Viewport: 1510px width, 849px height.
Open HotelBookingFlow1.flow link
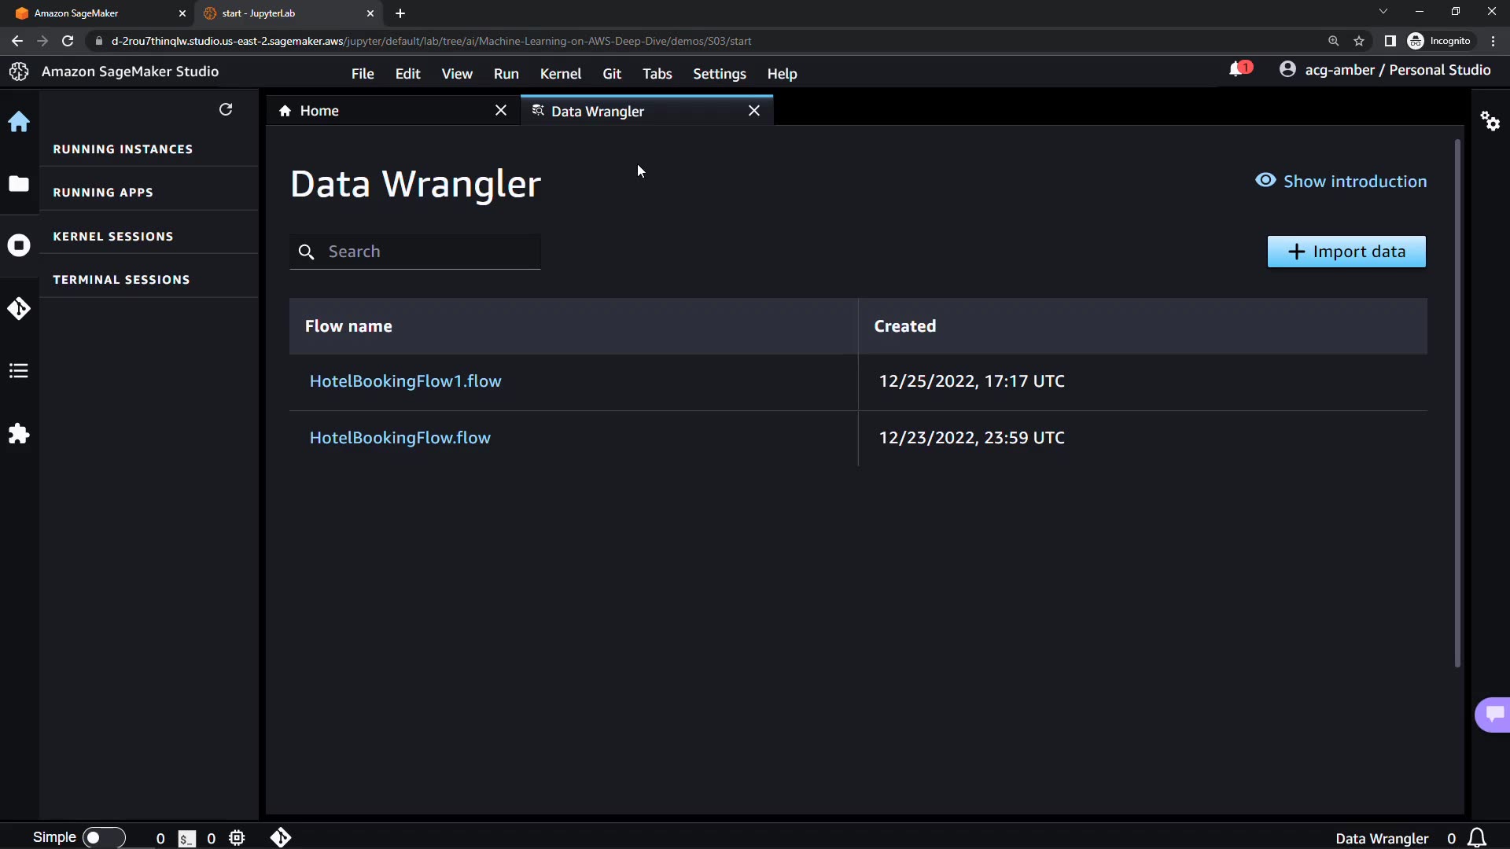[405, 381]
